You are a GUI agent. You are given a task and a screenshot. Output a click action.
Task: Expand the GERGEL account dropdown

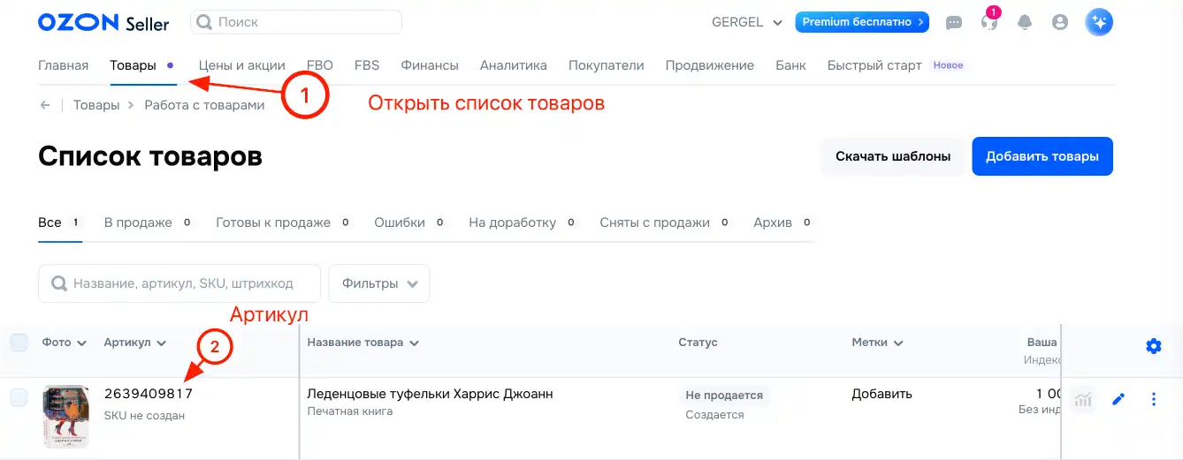pyautogui.click(x=747, y=22)
